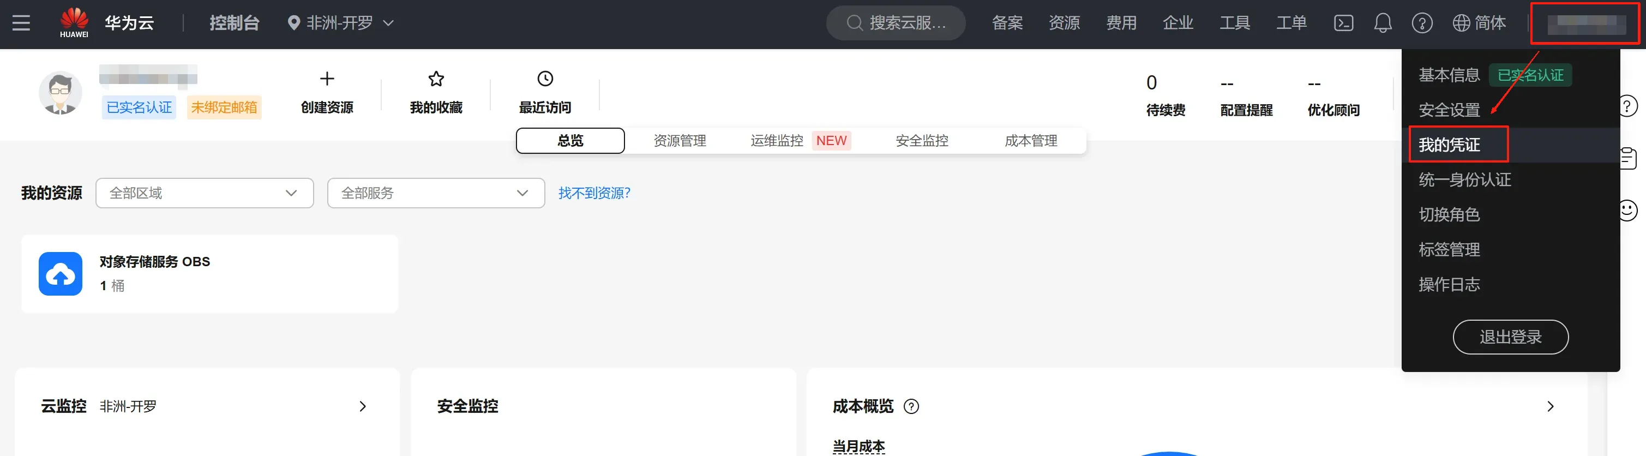The width and height of the screenshot is (1646, 456).
Task: Switch to the 总览 tab
Action: (570, 141)
